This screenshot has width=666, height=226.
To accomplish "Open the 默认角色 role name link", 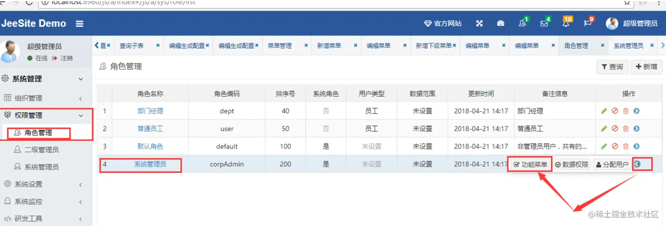I will [x=150, y=146].
